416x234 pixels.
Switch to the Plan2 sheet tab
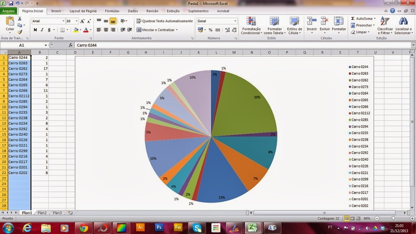42,213
